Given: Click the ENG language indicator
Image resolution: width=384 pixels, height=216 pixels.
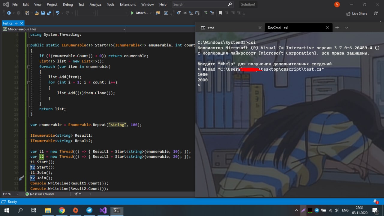Looking at the screenshot, I should pyautogui.click(x=345, y=210).
